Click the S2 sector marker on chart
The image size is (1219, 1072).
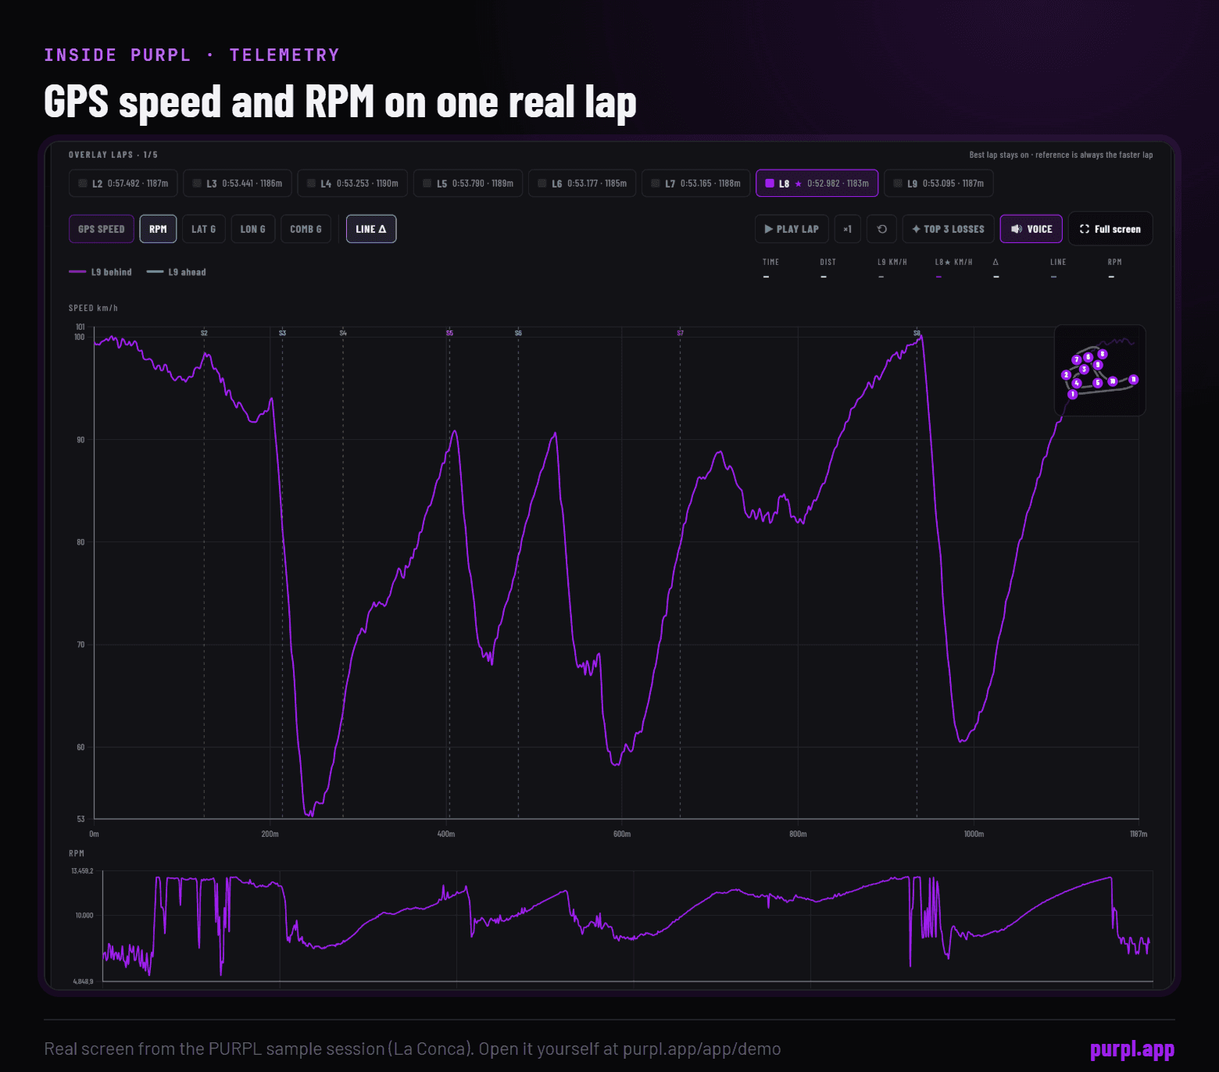coord(204,333)
